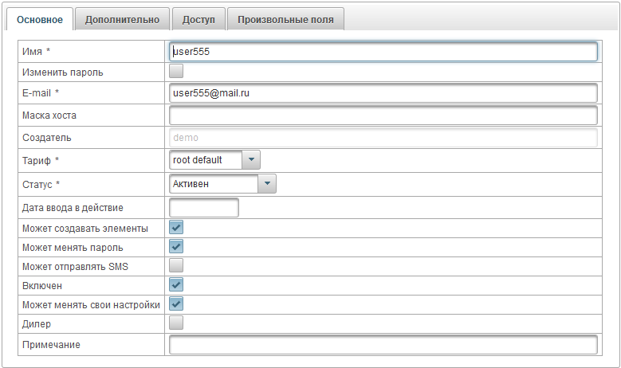The height and width of the screenshot is (368, 621).
Task: Open the Доступ tab
Action: 198,20
